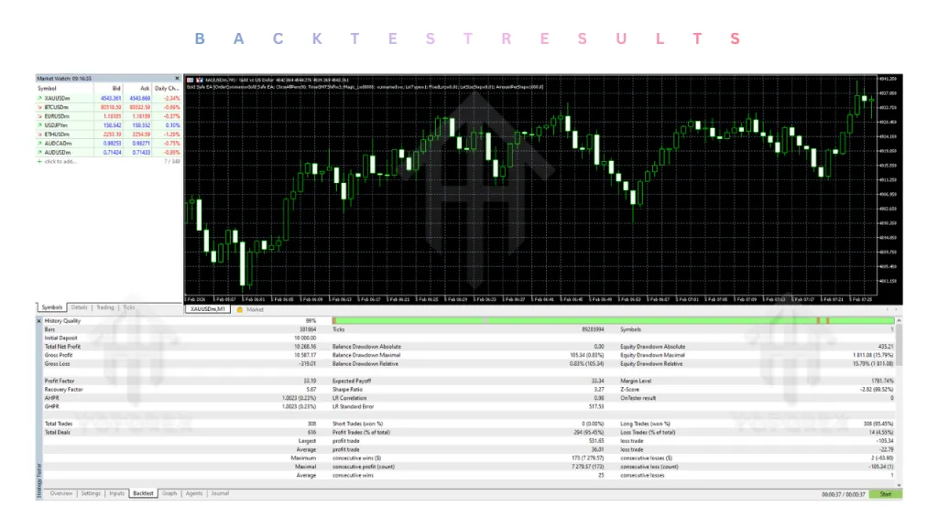This screenshot has height=527, width=938.
Task: Select the AUDUSDm symbol row
Action: point(108,153)
